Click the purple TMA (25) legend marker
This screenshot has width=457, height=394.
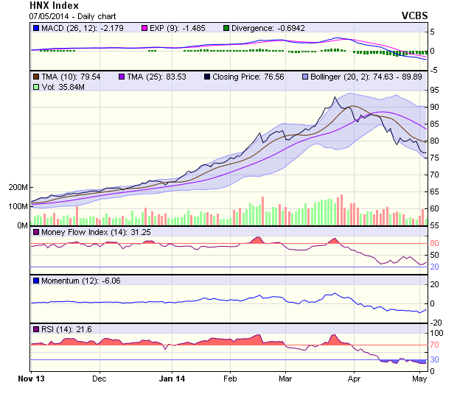click(122, 76)
